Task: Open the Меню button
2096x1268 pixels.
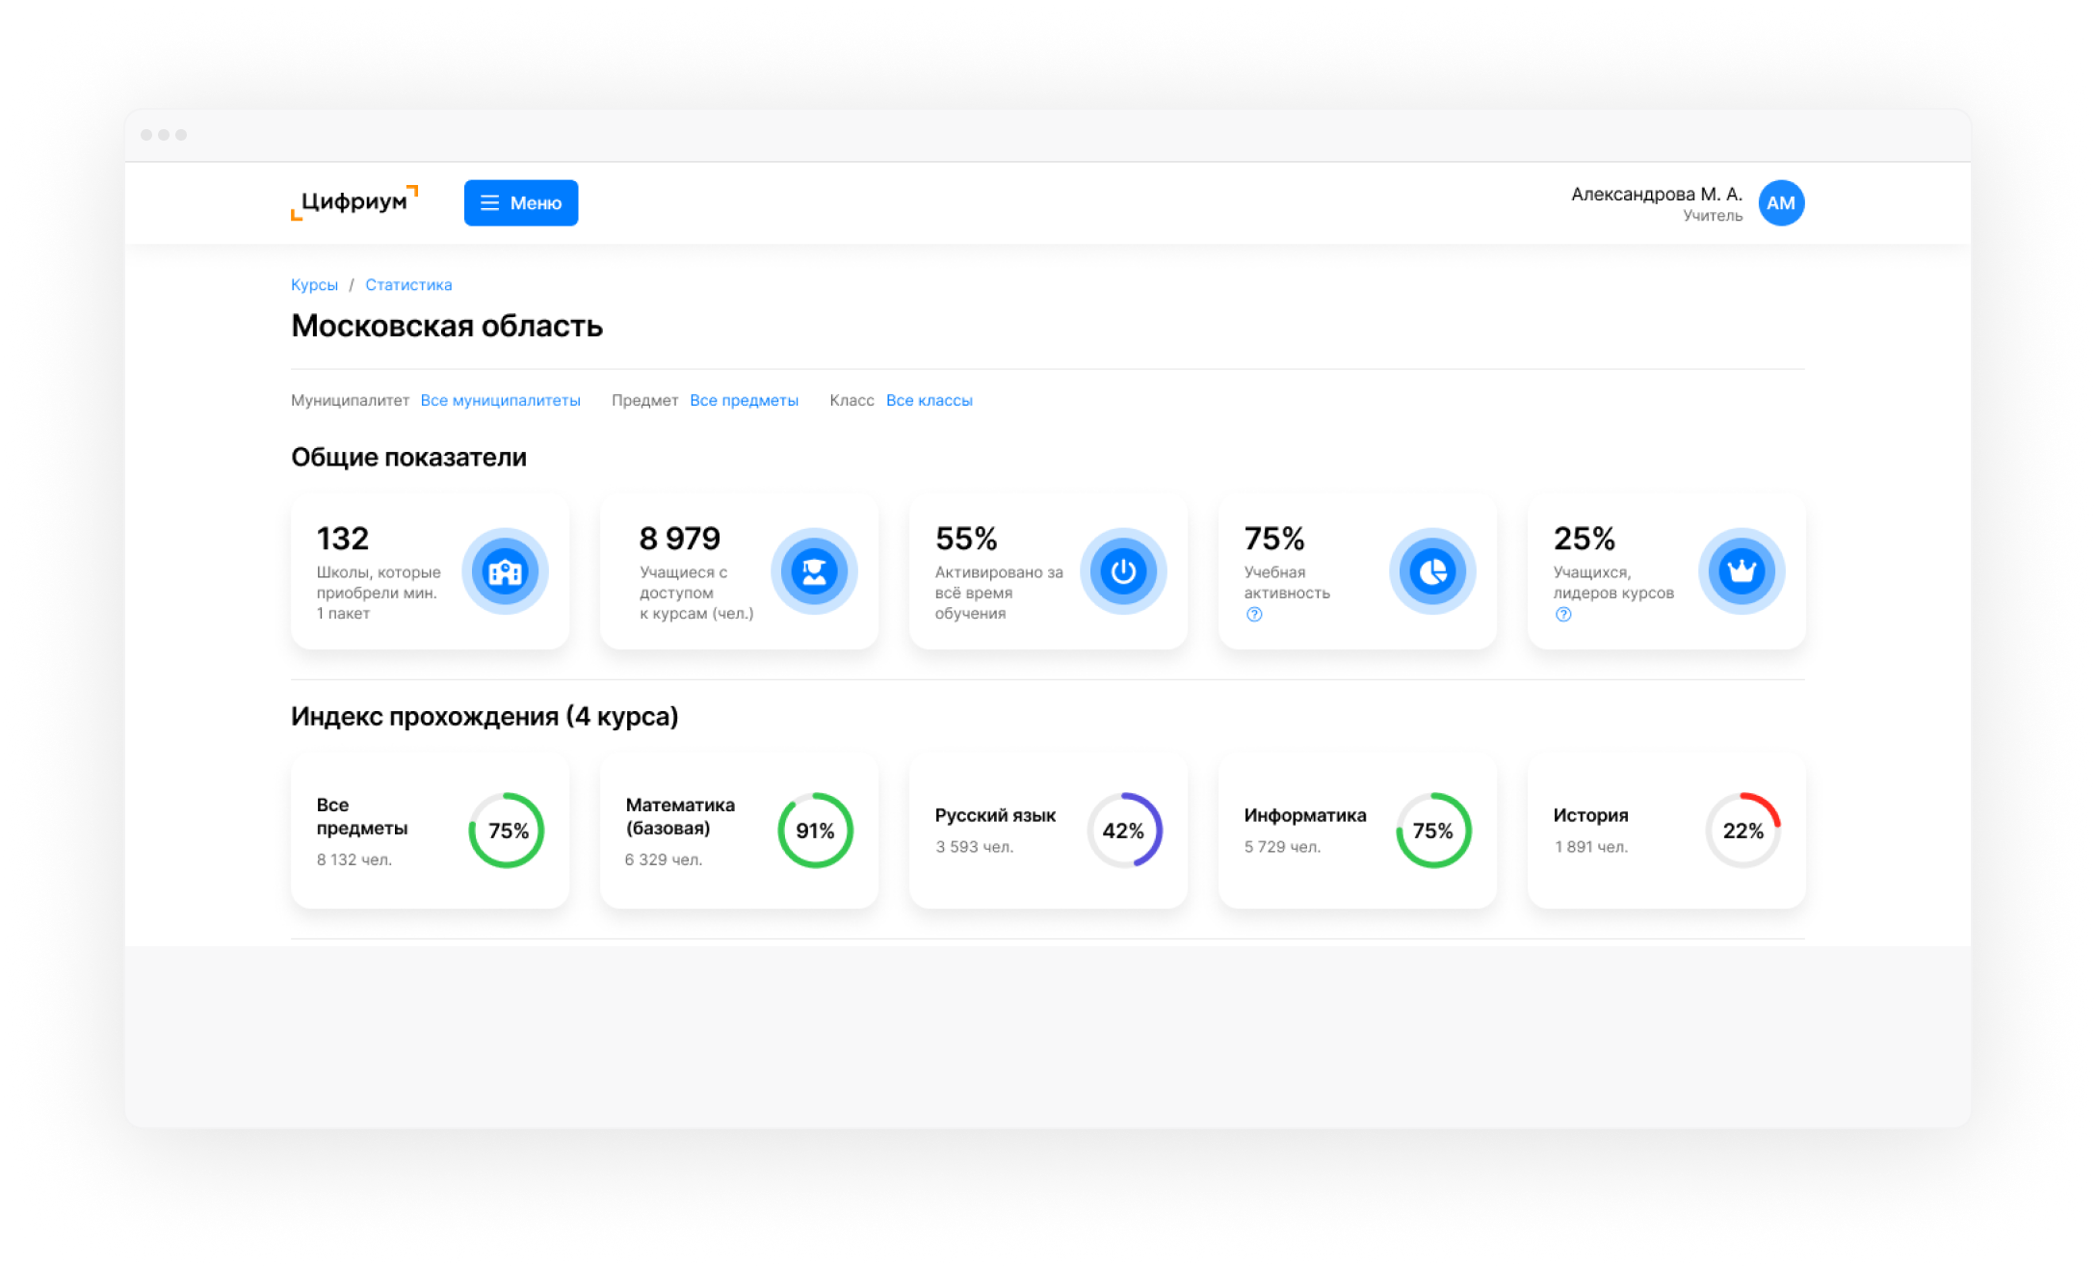Action: 521,203
